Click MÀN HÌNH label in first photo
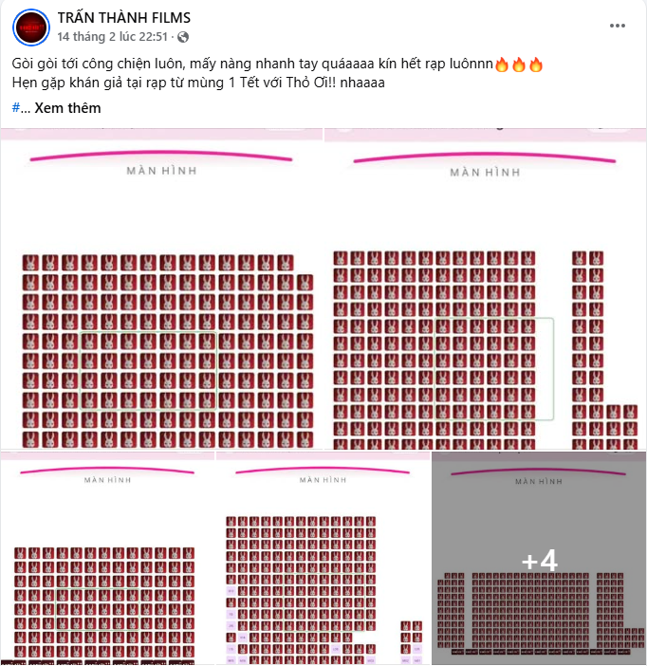Screen dimensions: 647x666 point(161,171)
